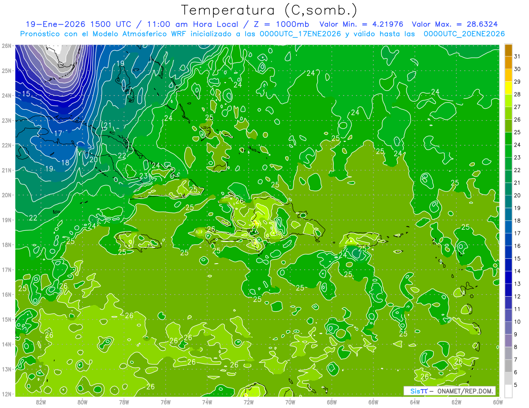
Task: Select the light gray swatch between 6 and 7
Action: click(508, 365)
